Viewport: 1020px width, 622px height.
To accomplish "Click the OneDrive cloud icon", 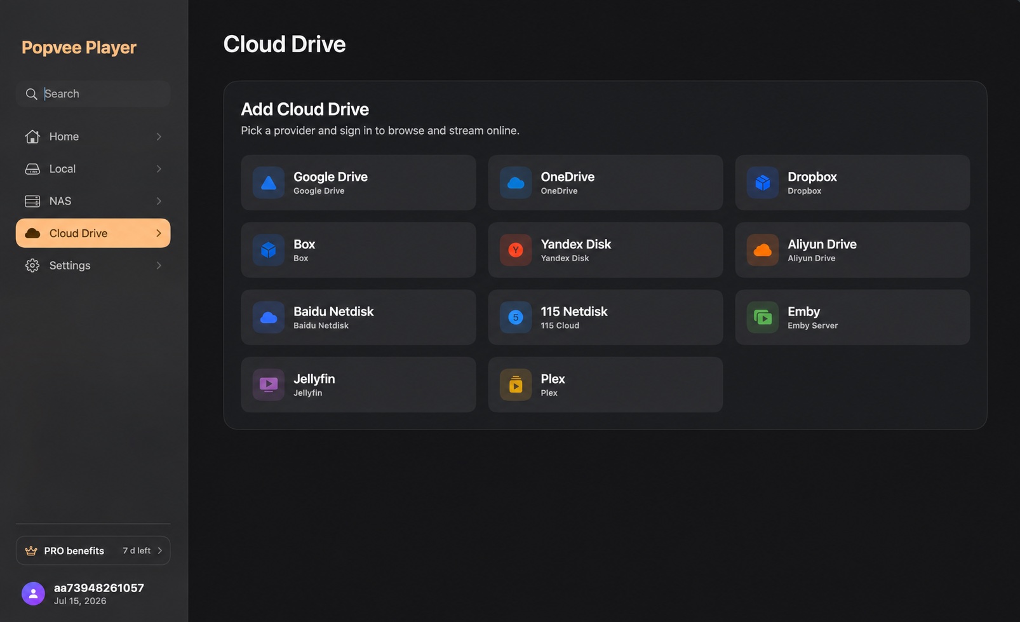I will click(516, 183).
